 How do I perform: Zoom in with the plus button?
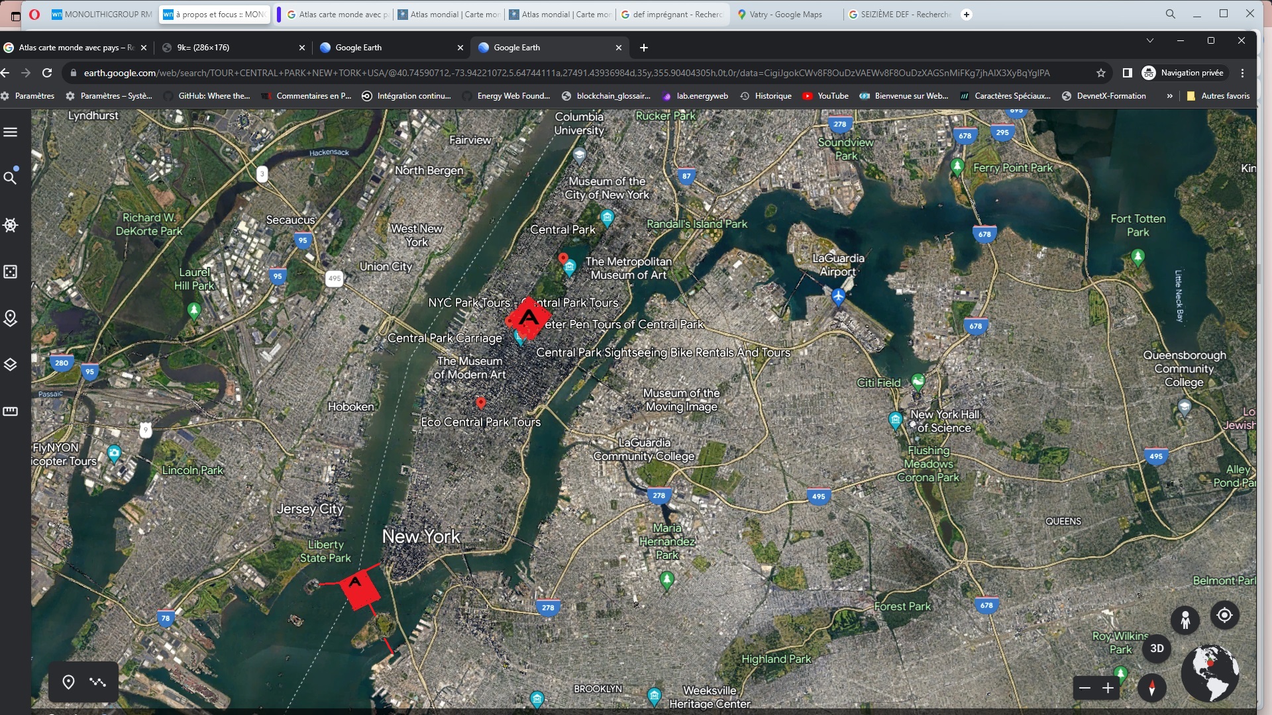coord(1108,689)
